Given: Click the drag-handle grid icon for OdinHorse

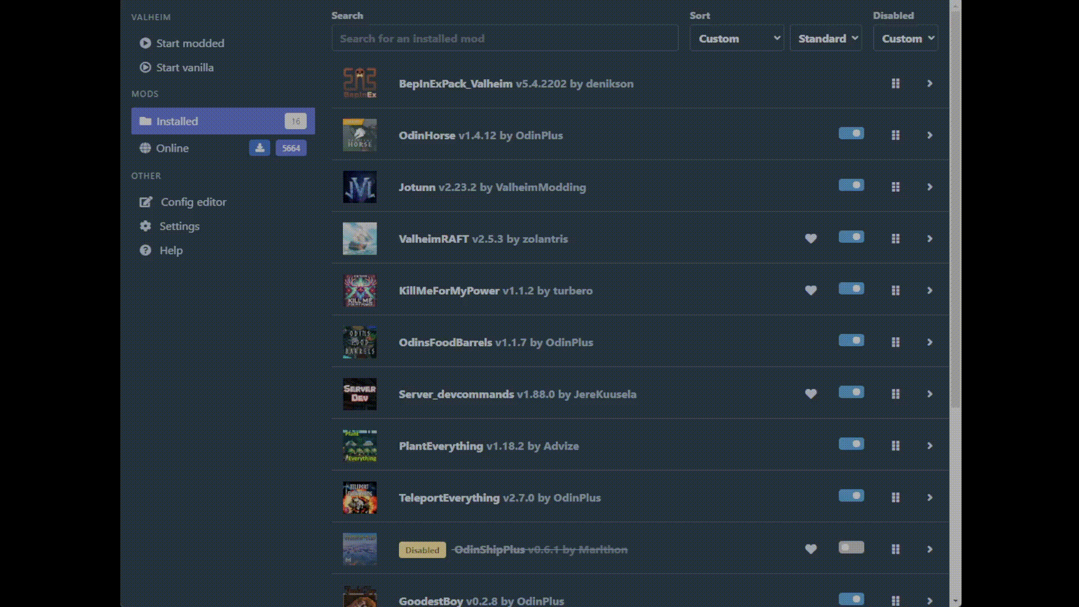Looking at the screenshot, I should click(896, 135).
